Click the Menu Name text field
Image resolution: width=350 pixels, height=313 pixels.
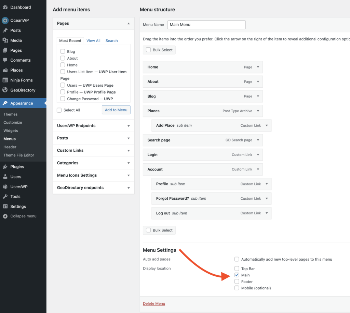tap(206, 25)
